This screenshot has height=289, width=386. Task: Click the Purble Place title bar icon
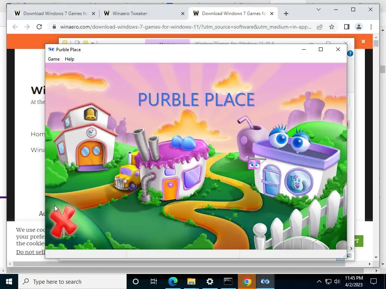[x=51, y=49]
